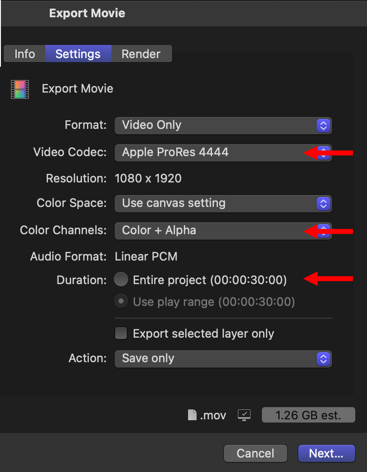Click the Export Movie window title
This screenshot has width=367, height=472.
pos(87,13)
